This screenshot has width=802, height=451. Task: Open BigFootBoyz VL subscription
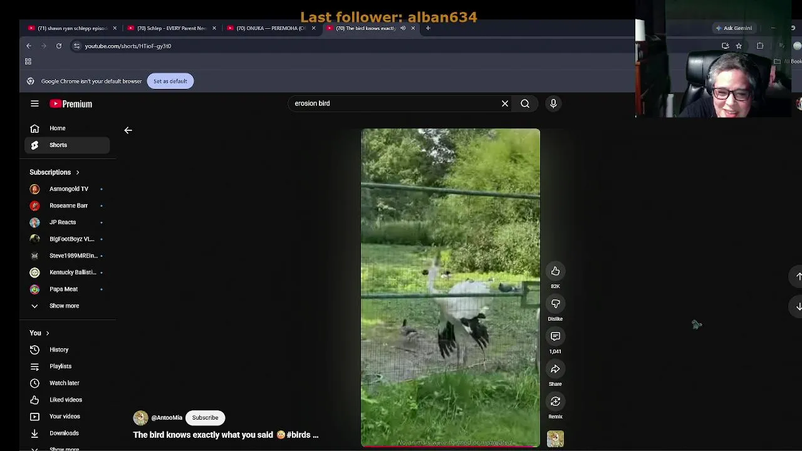[68, 239]
